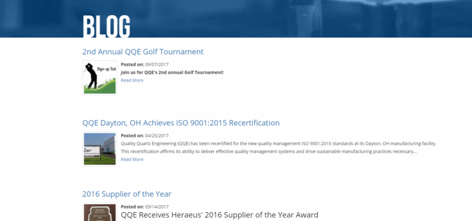Click 'Join us for QQE's 2nd annual Golf Tournament!' text
The width and height of the screenshot is (472, 221).
(x=172, y=73)
